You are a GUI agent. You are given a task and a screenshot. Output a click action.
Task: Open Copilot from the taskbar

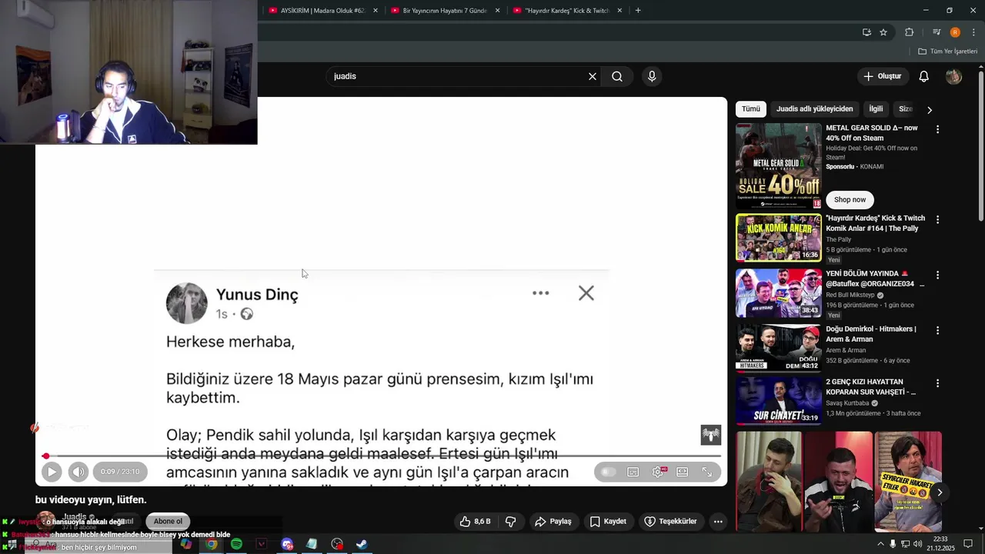186,544
